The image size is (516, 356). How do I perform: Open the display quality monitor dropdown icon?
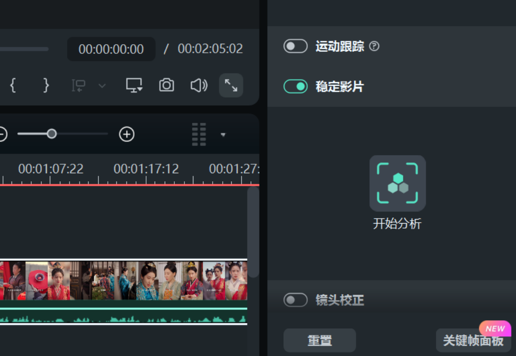click(133, 86)
